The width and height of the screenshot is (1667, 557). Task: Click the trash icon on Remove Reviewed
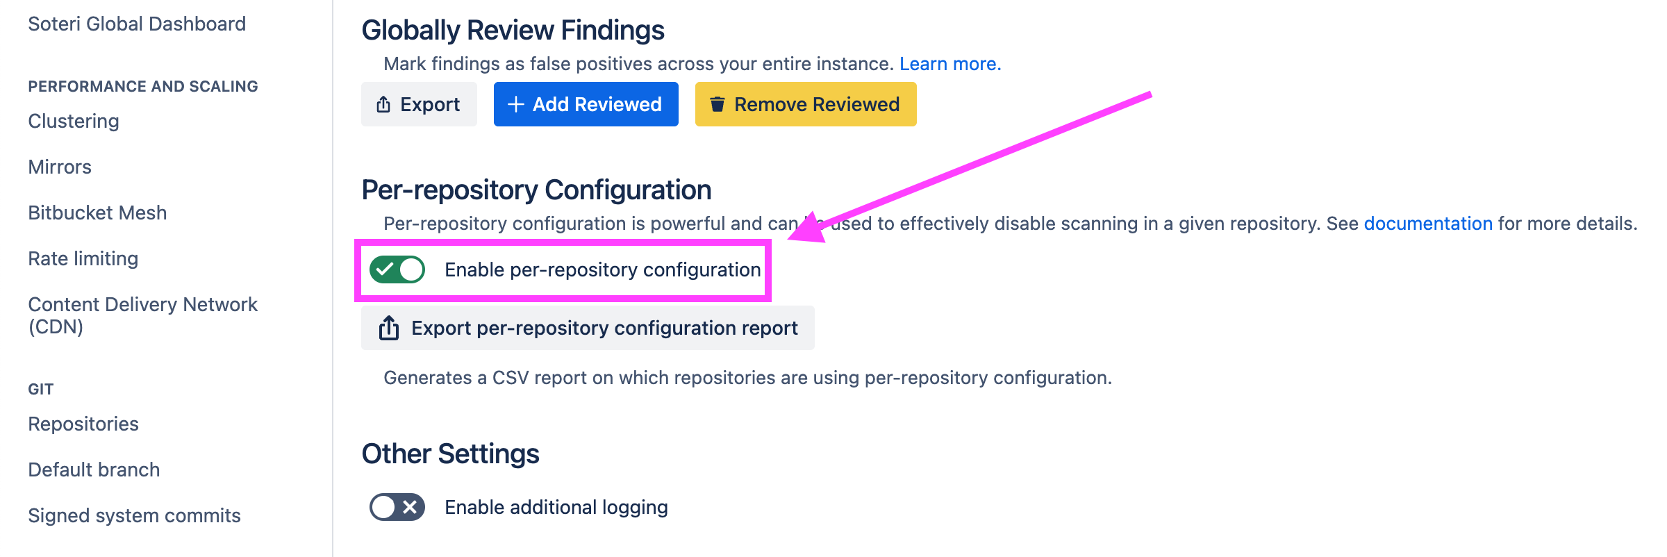pos(717,104)
